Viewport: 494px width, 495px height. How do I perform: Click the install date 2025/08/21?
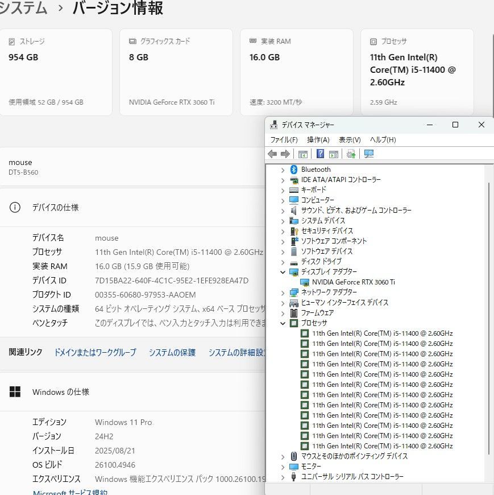(x=115, y=451)
